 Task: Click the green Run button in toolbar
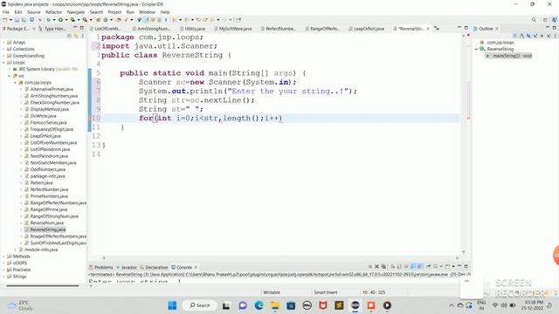[60, 20]
